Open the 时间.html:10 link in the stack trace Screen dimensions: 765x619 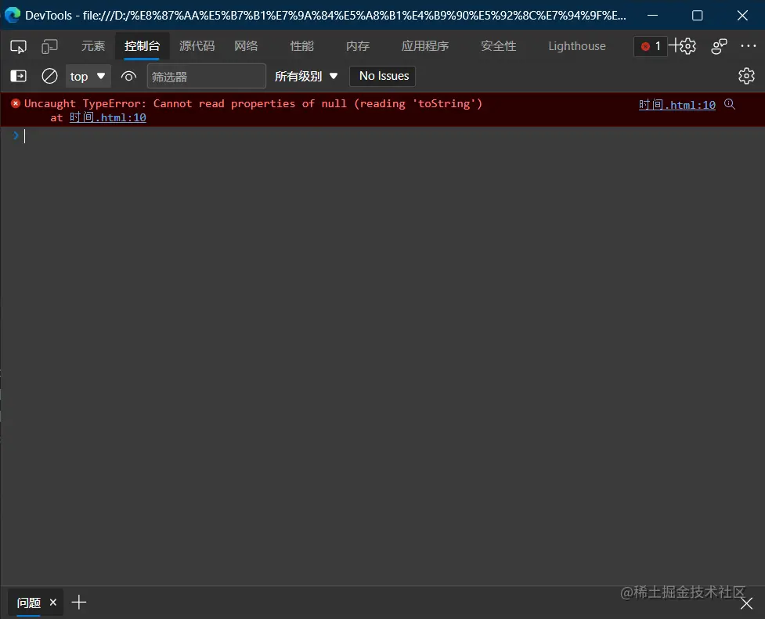[x=108, y=117]
